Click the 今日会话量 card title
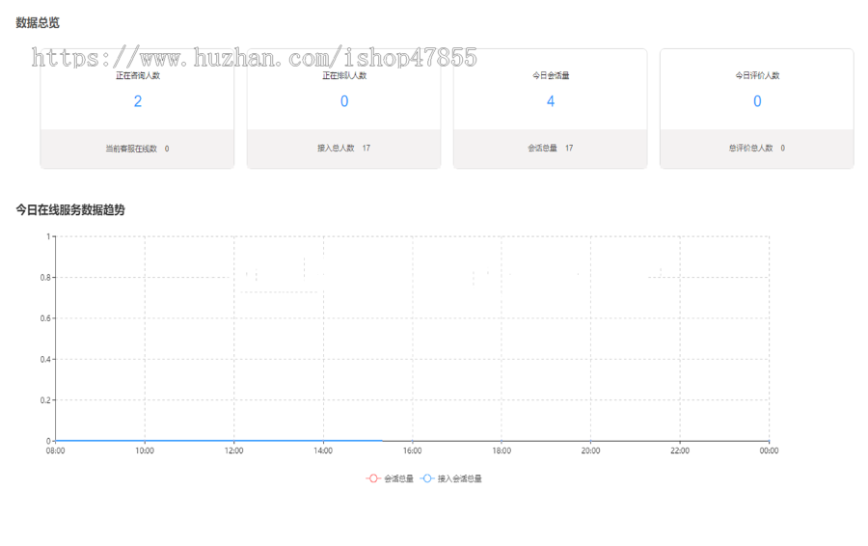This screenshot has width=868, height=546. (x=551, y=75)
